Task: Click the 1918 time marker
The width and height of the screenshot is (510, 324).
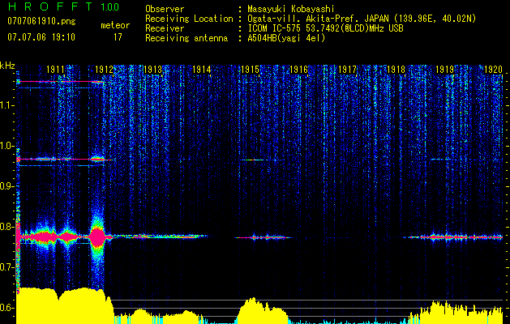Action: point(396,69)
